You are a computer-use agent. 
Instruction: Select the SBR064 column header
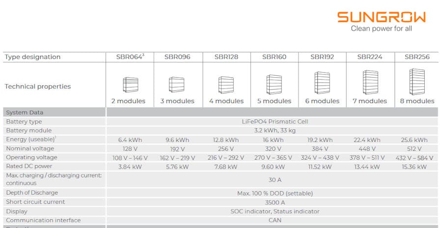130,57
